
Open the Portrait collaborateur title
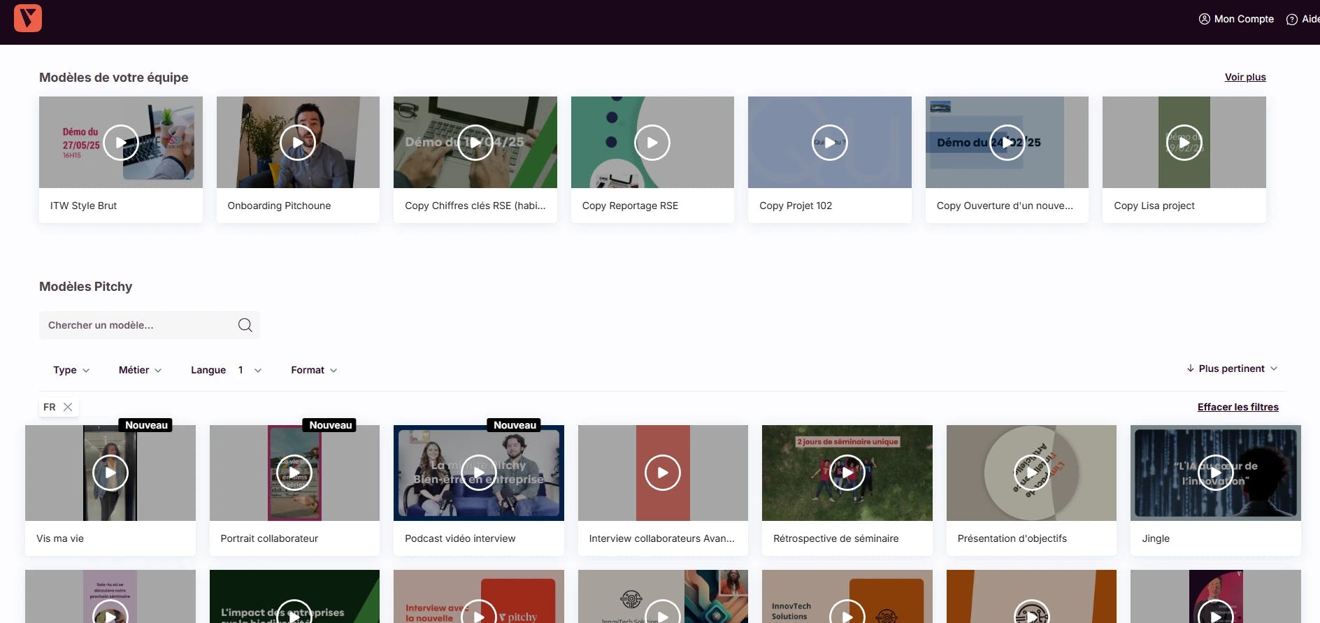click(269, 538)
